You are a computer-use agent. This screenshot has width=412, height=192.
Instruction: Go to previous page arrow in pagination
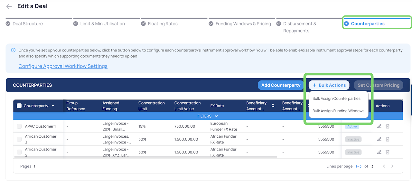(x=384, y=166)
